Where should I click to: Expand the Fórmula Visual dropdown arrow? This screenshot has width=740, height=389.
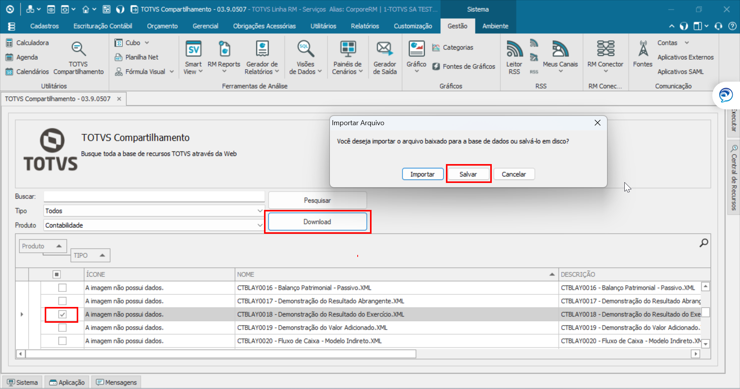point(172,72)
